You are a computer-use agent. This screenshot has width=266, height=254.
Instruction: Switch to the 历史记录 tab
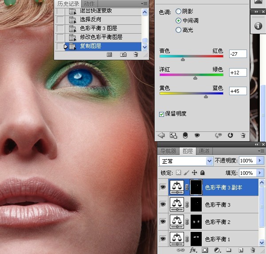point(68,4)
